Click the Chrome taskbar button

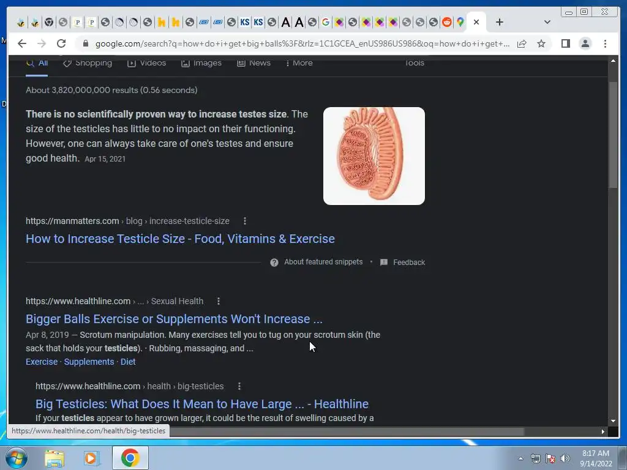130,458
